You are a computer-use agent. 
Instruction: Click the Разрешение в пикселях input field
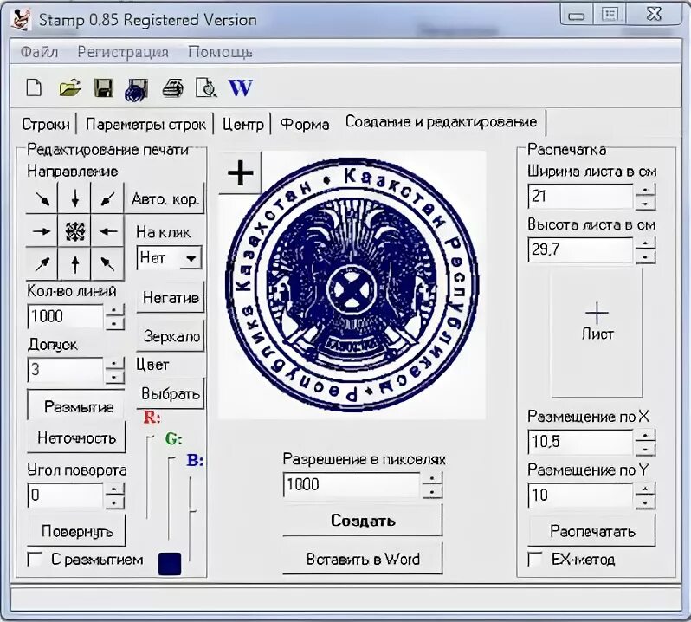coord(352,484)
